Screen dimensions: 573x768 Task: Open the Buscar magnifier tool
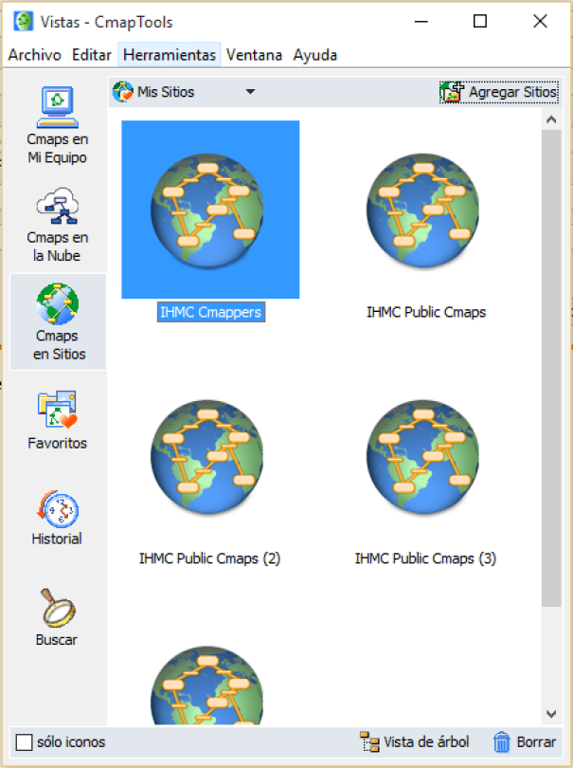(x=57, y=616)
